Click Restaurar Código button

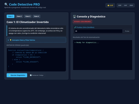coord(37,75)
